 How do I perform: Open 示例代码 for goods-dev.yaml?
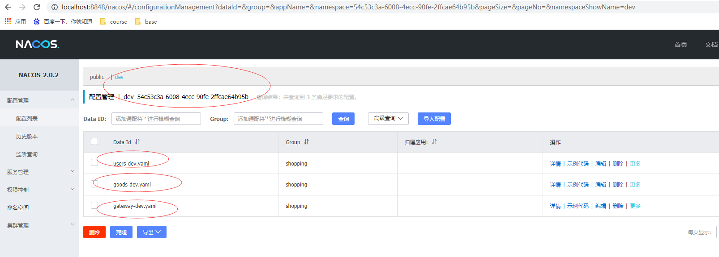pos(578,185)
